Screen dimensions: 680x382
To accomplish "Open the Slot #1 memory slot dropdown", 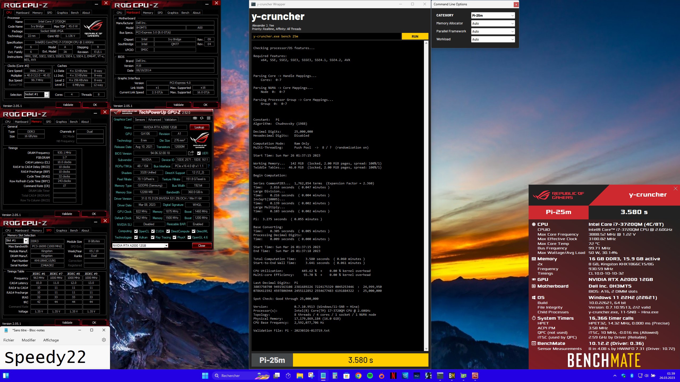I will tap(17, 241).
